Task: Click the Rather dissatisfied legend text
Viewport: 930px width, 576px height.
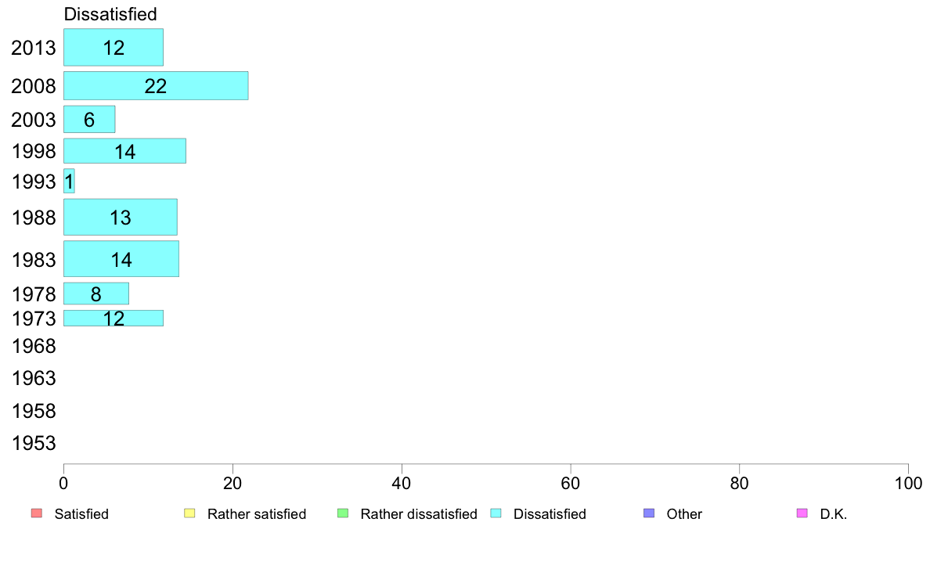Action: pos(419,513)
